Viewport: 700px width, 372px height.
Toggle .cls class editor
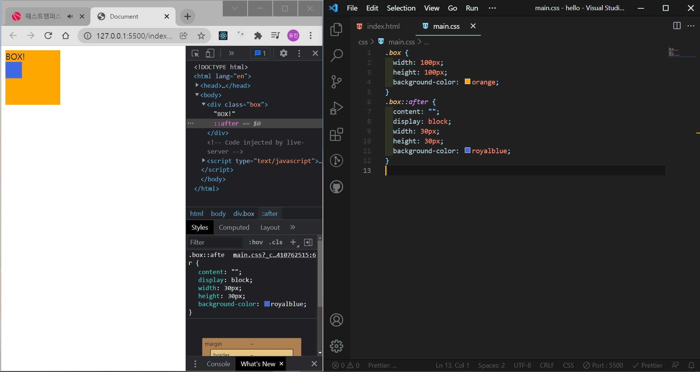pyautogui.click(x=276, y=242)
